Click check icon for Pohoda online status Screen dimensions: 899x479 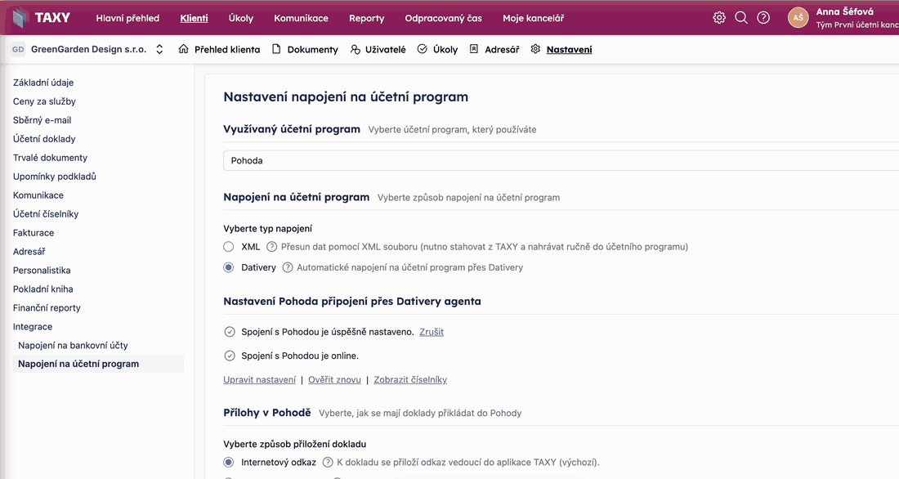(x=230, y=356)
